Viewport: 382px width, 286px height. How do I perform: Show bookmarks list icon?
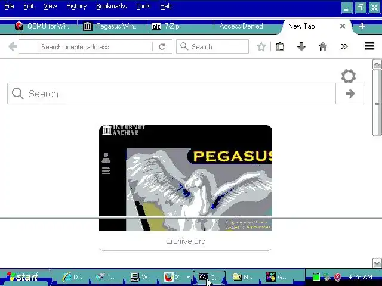(x=280, y=46)
